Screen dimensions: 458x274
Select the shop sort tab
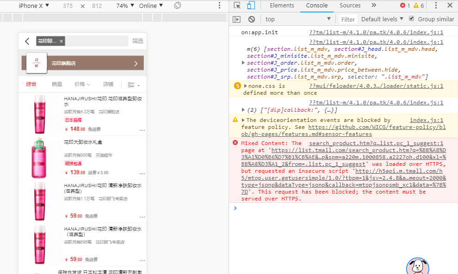(108, 85)
